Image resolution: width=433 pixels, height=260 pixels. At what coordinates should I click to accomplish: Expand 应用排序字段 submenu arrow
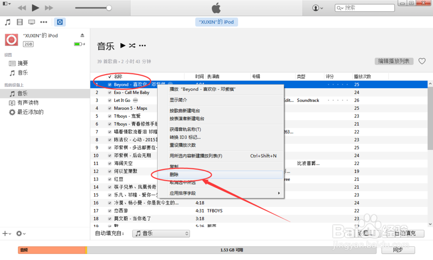coord(278,193)
